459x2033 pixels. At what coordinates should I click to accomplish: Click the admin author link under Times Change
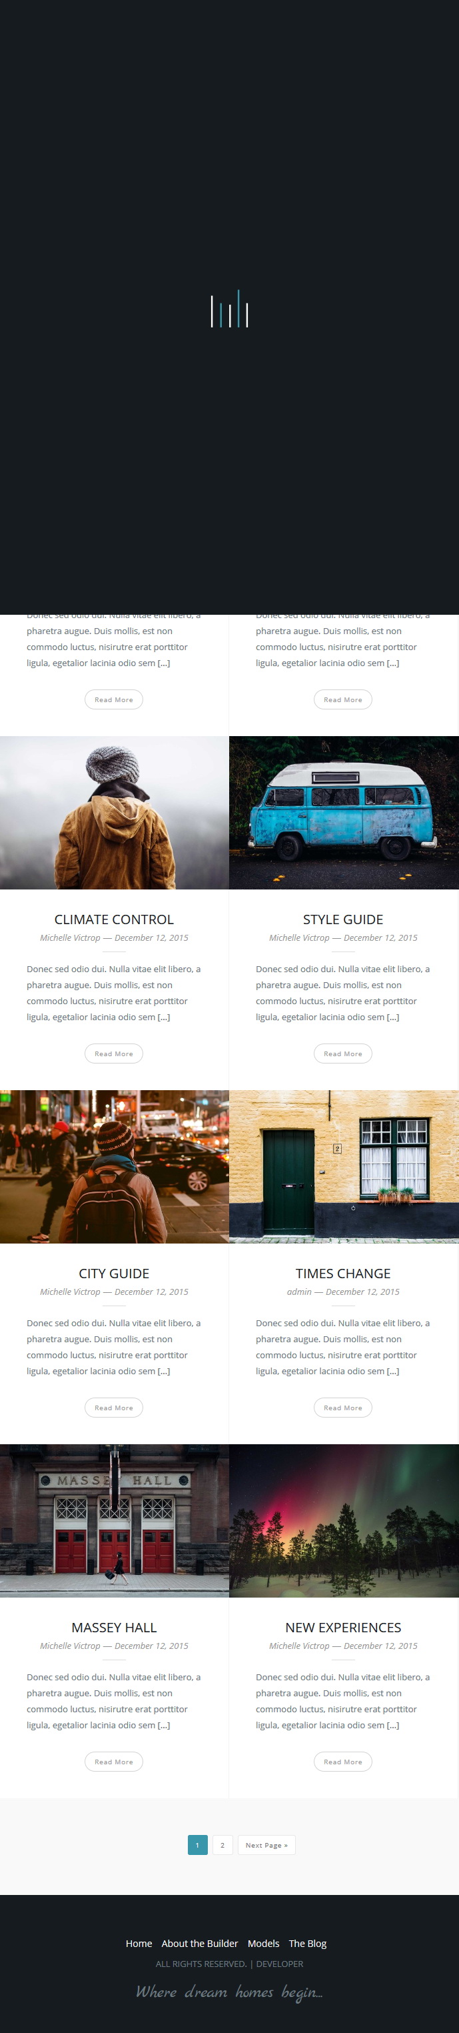pyautogui.click(x=299, y=1292)
